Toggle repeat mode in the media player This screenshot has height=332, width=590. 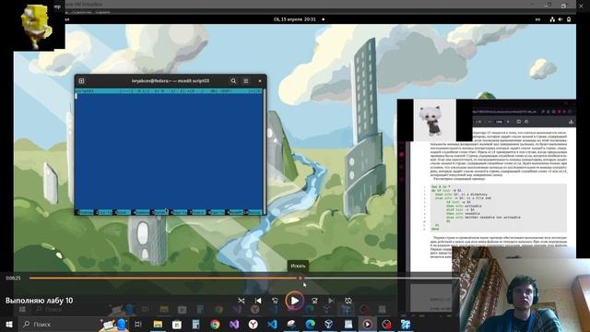[x=348, y=301]
